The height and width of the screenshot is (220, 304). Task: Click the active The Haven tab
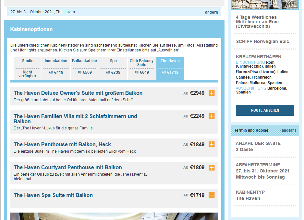coord(170,68)
